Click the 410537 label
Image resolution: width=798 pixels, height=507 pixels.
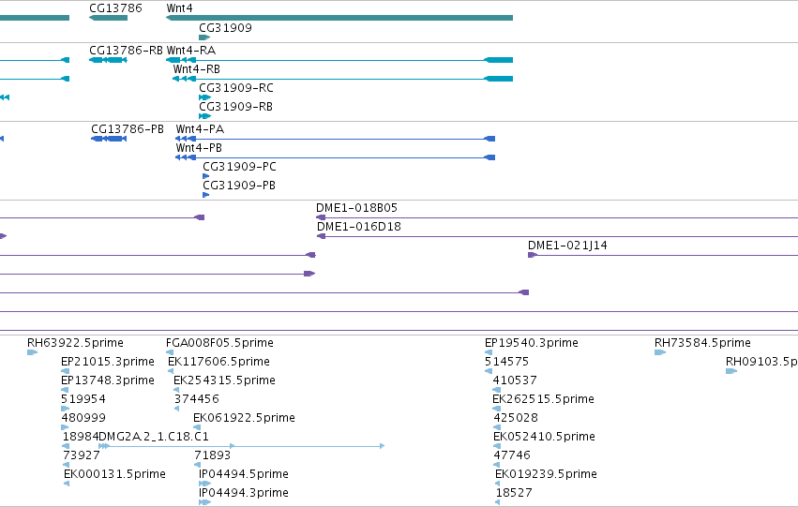(x=515, y=380)
